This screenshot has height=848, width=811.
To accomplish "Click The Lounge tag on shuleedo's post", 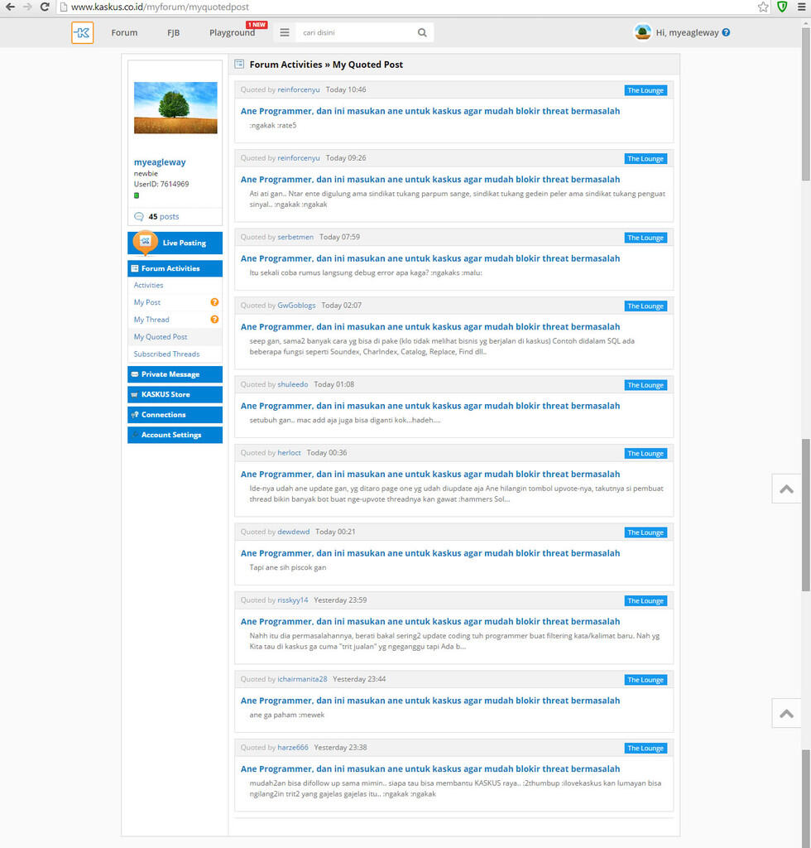I will click(x=645, y=385).
